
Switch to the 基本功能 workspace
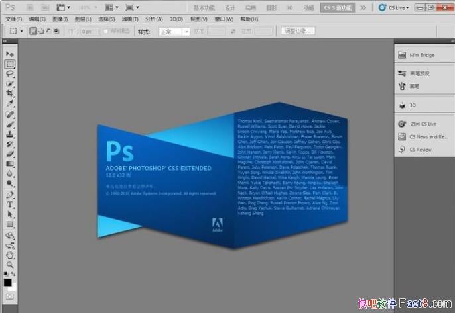click(x=204, y=7)
